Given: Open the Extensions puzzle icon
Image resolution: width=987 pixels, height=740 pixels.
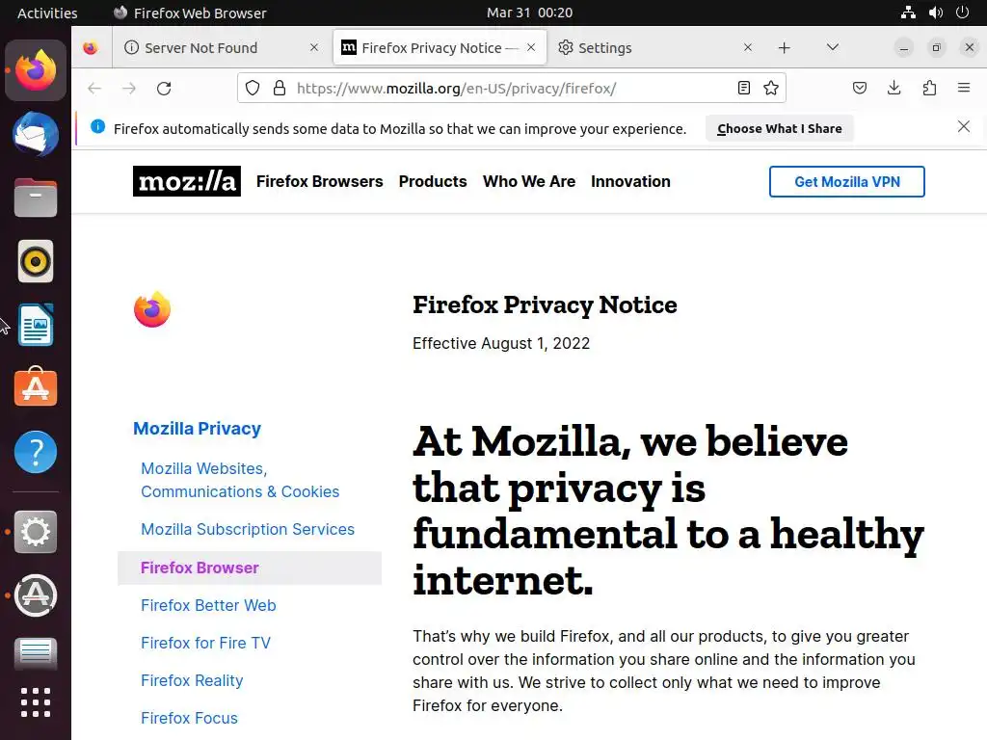Looking at the screenshot, I should click(x=929, y=88).
